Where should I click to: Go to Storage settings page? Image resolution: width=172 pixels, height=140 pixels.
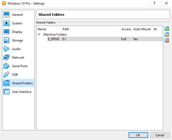(x=18, y=40)
